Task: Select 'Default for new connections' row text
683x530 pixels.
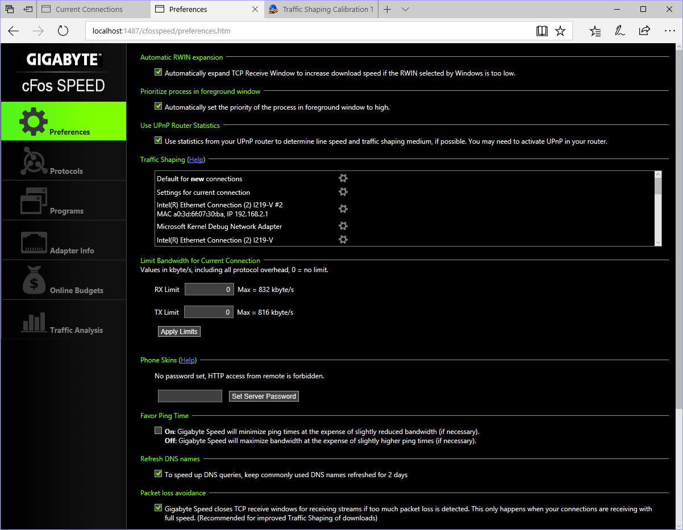Action: [199, 179]
